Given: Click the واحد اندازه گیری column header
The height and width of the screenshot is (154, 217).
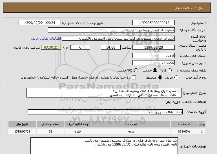Looking at the screenshot, I should (78, 124).
